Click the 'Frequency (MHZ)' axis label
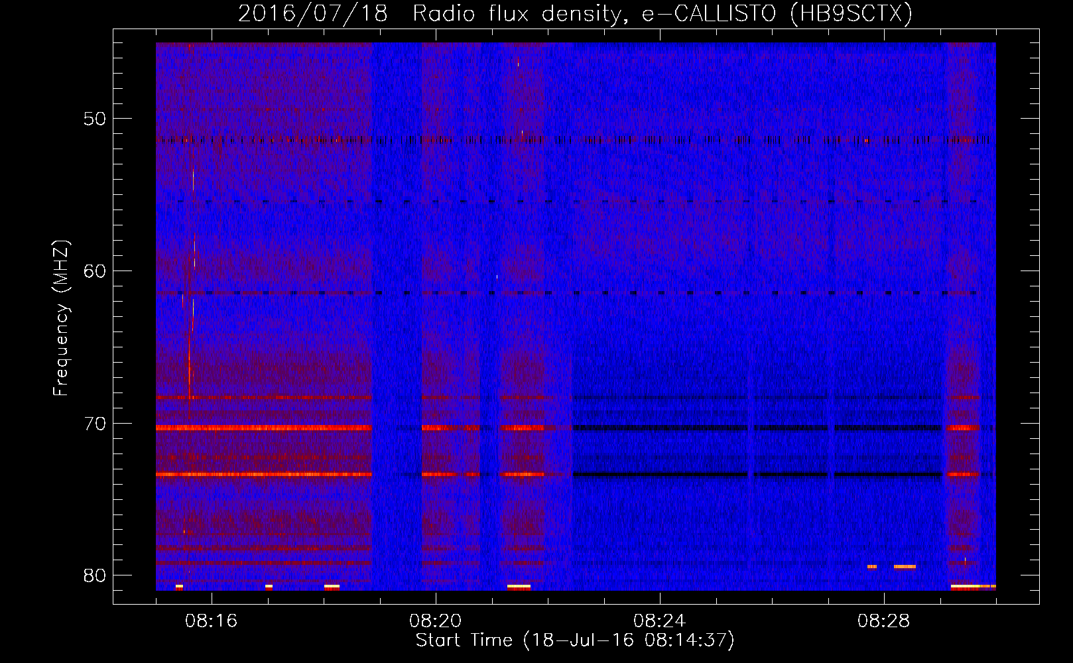Screen dimensions: 1073x663 click(x=61, y=318)
